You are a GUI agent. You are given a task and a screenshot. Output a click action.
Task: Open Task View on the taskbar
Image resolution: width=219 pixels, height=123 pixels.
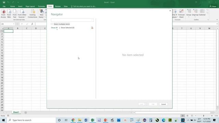point(66,120)
